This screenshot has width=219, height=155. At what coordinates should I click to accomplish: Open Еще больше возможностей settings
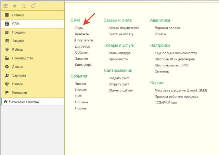pos(176,53)
